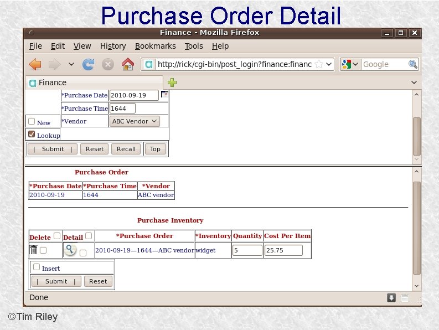Open the list all tabs dropdown
439x330 pixels.
click(414, 82)
